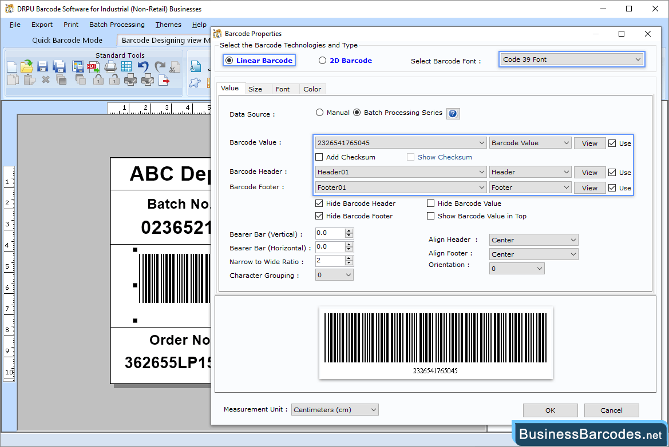Unlock the object with open padlock icon
Image resolution: width=669 pixels, height=447 pixels.
tap(114, 79)
